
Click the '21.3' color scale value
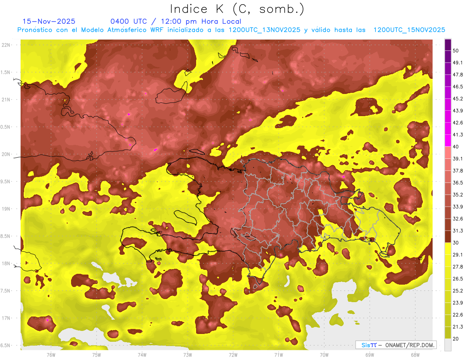(x=458, y=327)
